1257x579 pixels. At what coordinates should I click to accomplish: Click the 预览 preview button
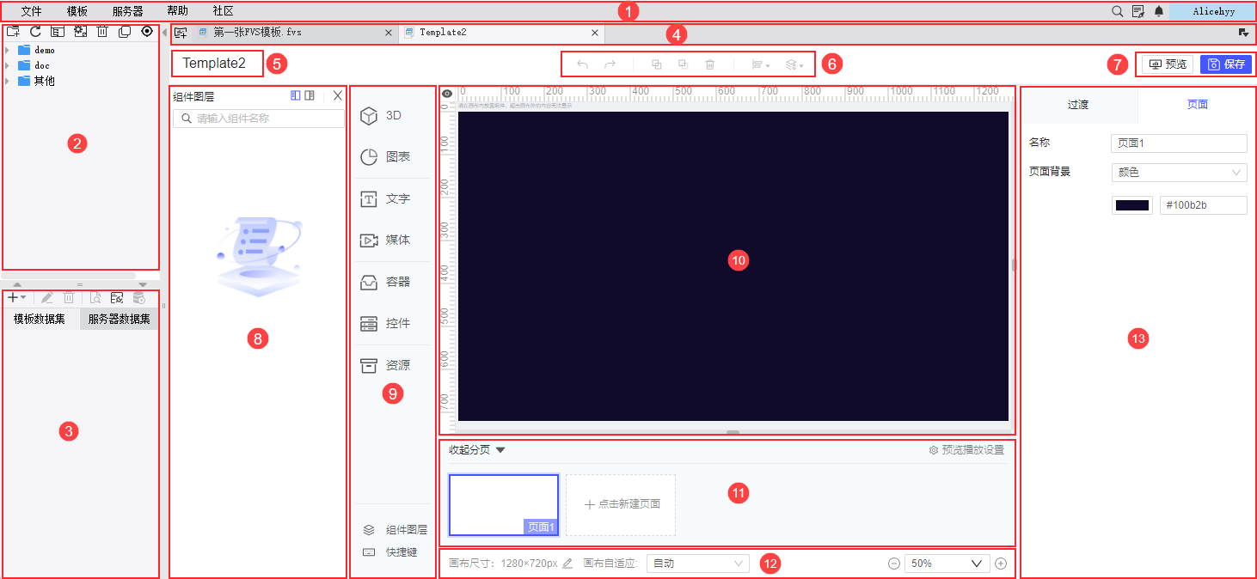click(x=1168, y=64)
